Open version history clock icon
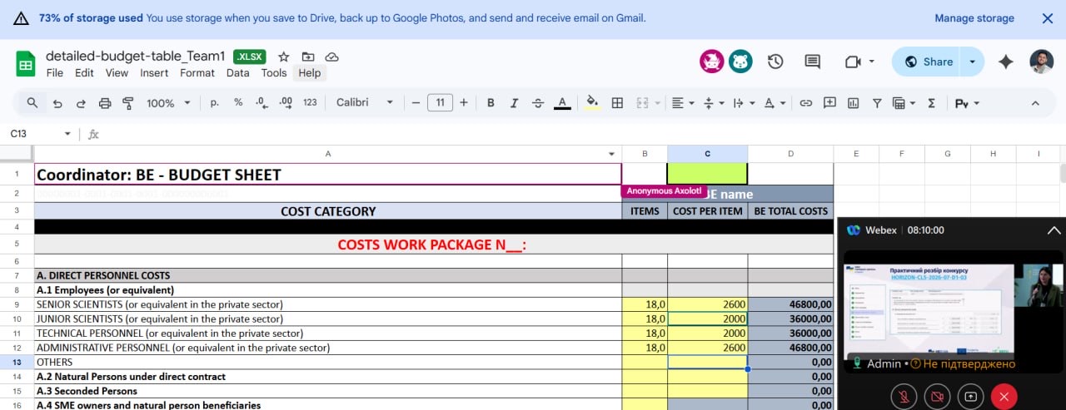The height and width of the screenshot is (410, 1066). coord(775,62)
